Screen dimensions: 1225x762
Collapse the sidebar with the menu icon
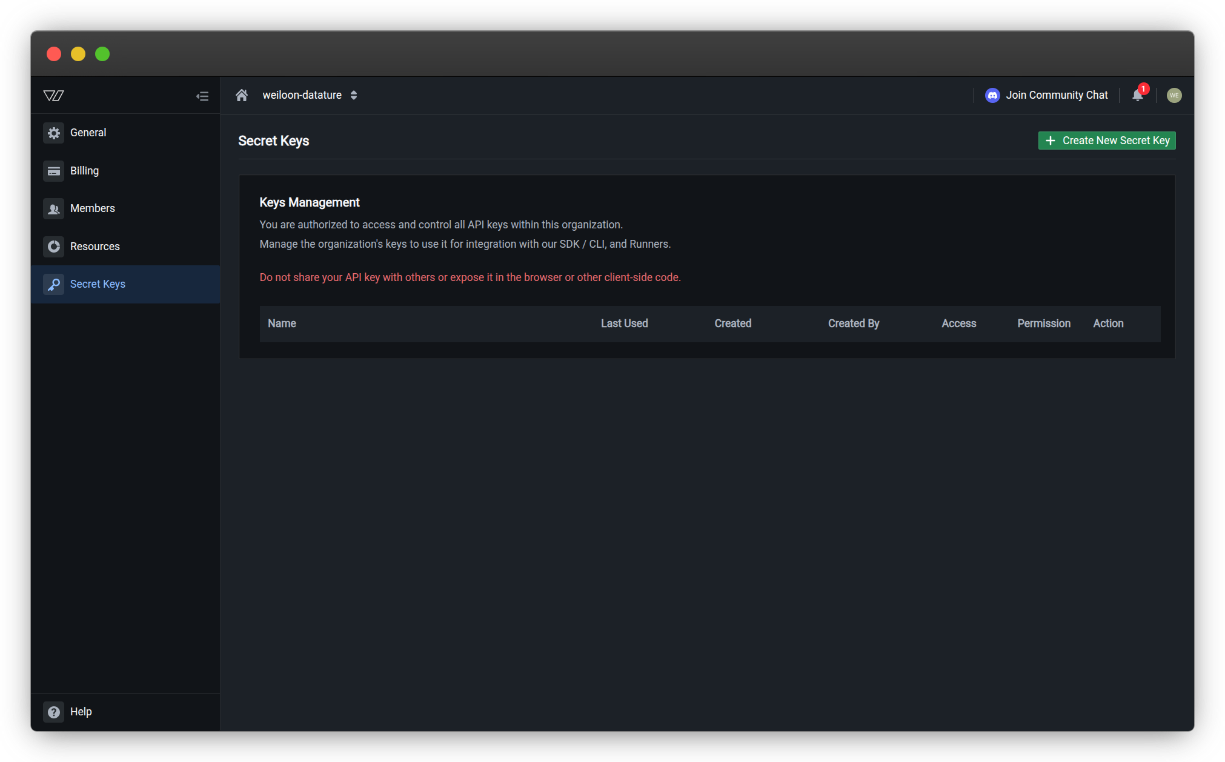202,96
